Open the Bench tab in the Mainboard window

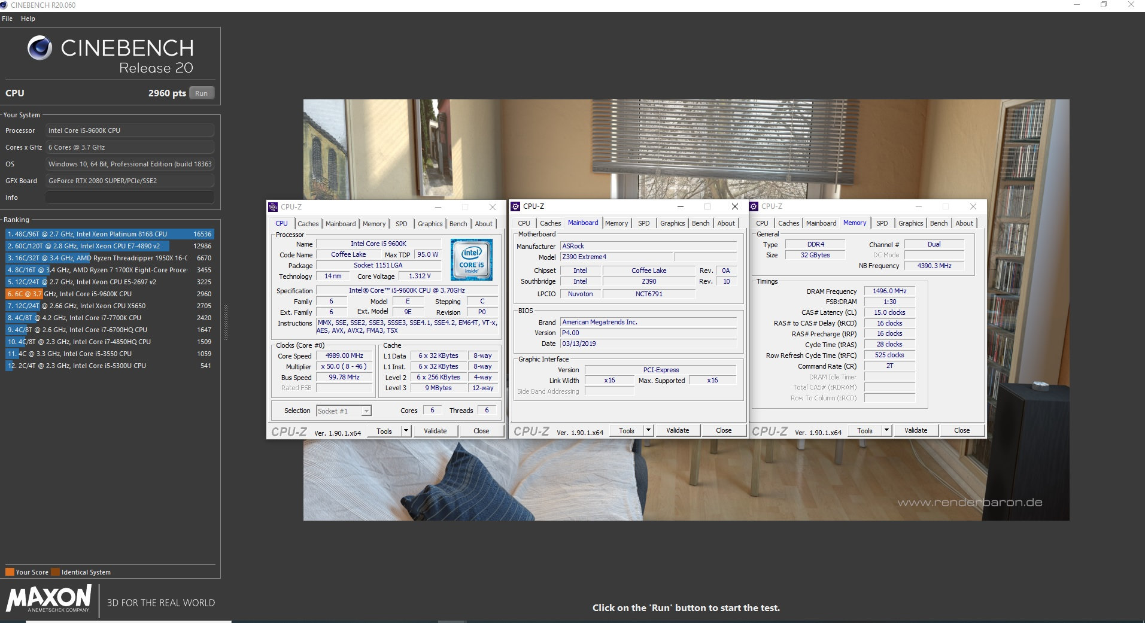[700, 223]
